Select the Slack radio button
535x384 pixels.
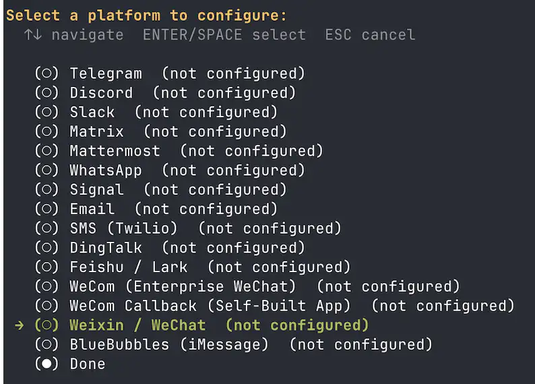point(46,113)
